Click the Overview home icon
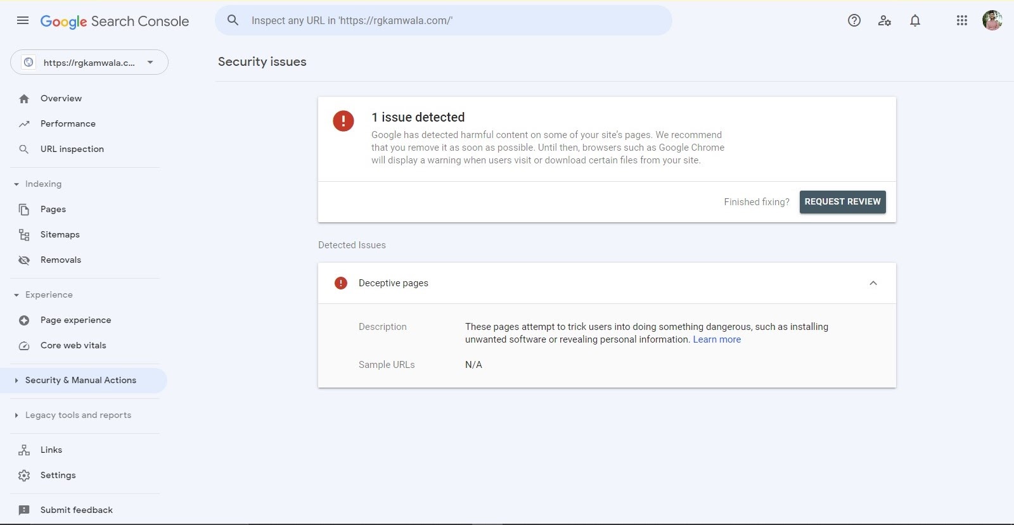The image size is (1014, 525). pos(24,99)
